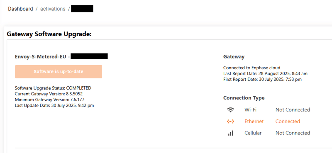Click the Cellular signal bars icon
Screen dimensions: 332x153
[x=231, y=133]
